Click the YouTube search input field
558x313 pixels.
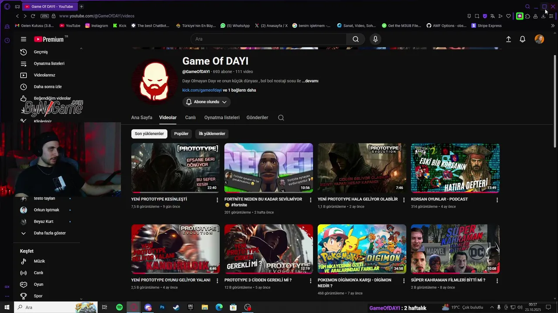coord(269,39)
